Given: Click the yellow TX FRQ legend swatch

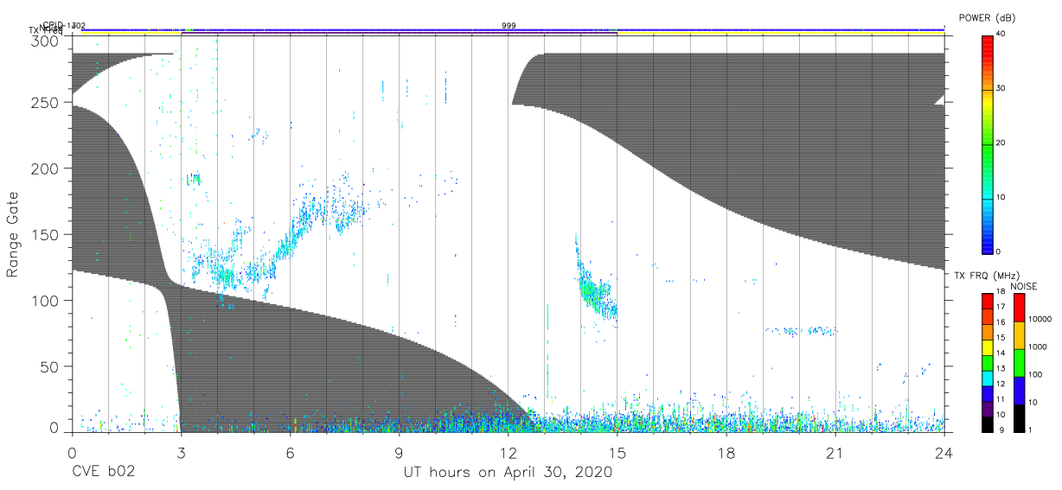Looking at the screenshot, I should [988, 347].
